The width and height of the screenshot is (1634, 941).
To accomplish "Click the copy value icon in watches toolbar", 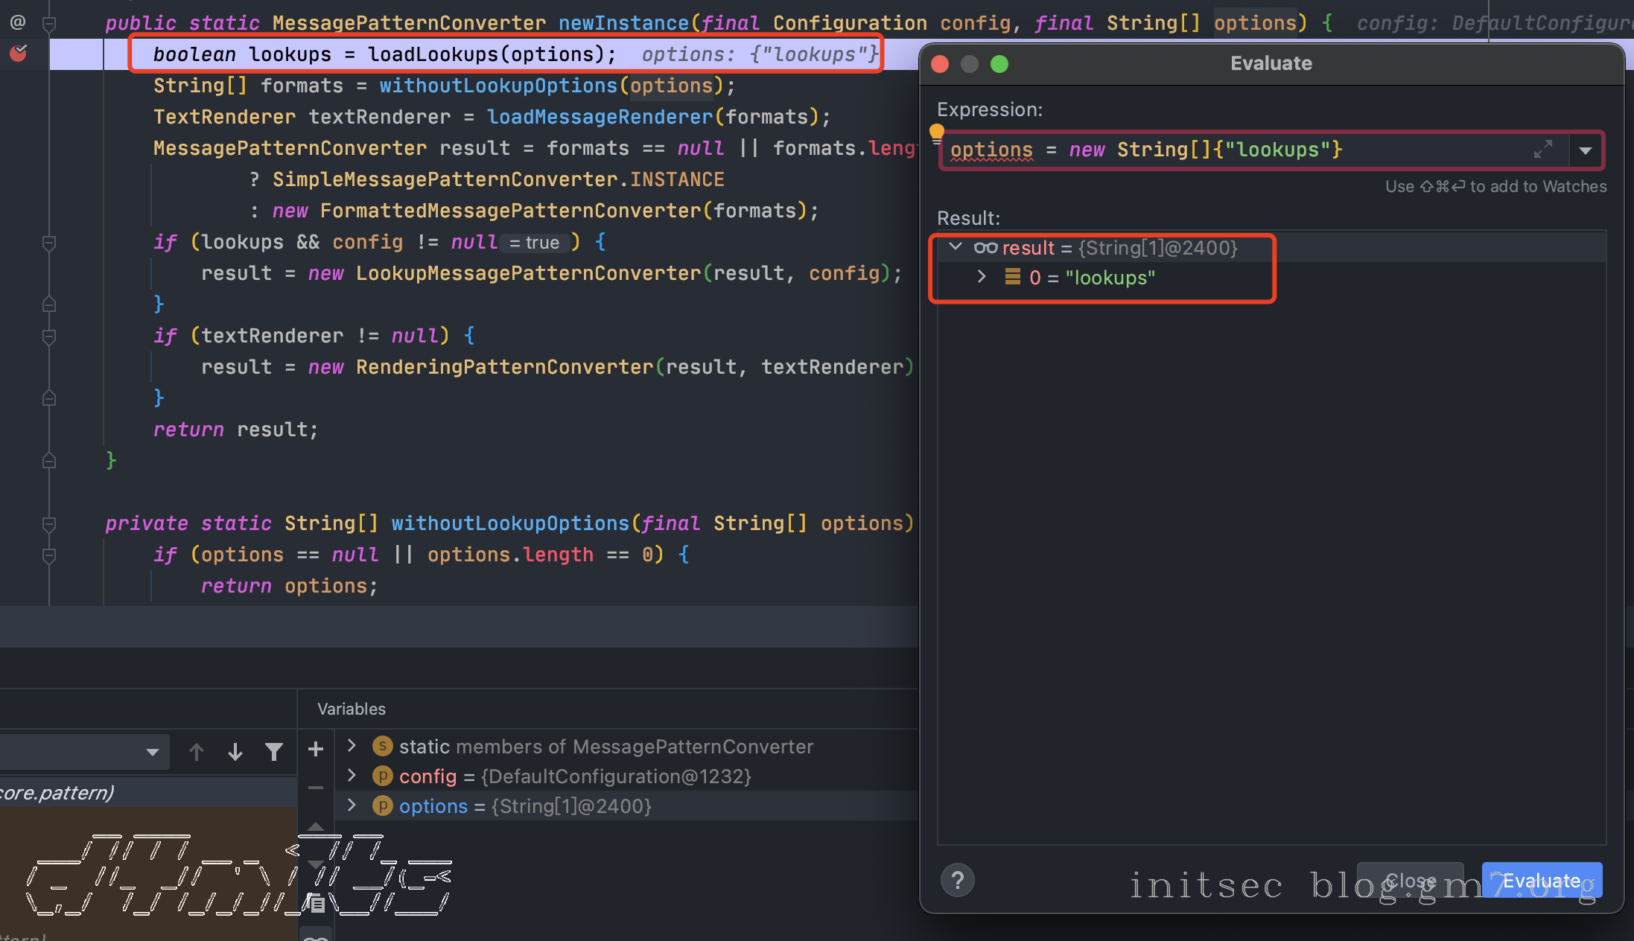I will pyautogui.click(x=317, y=904).
